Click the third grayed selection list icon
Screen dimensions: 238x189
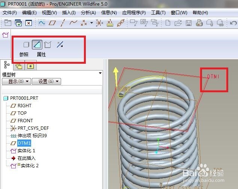[x=155, y=23]
